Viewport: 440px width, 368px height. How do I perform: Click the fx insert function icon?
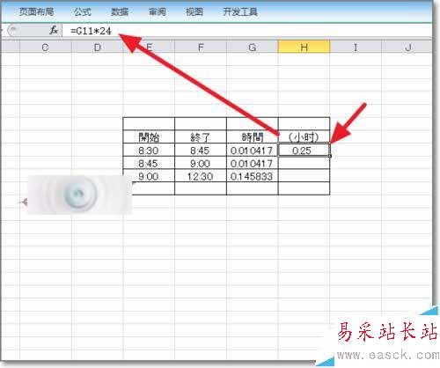[x=54, y=30]
